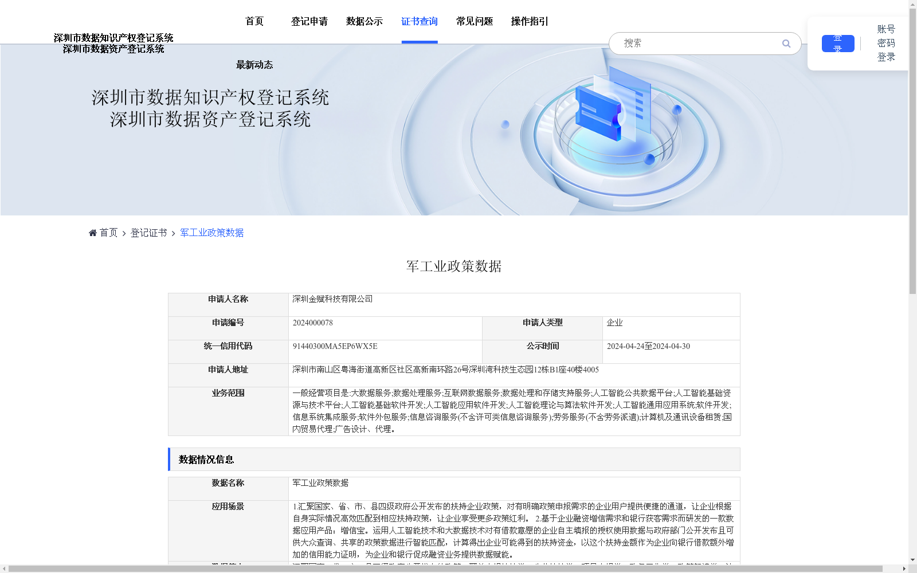
Task: Go to 首页 breadcrumb link
Action: pyautogui.click(x=108, y=233)
